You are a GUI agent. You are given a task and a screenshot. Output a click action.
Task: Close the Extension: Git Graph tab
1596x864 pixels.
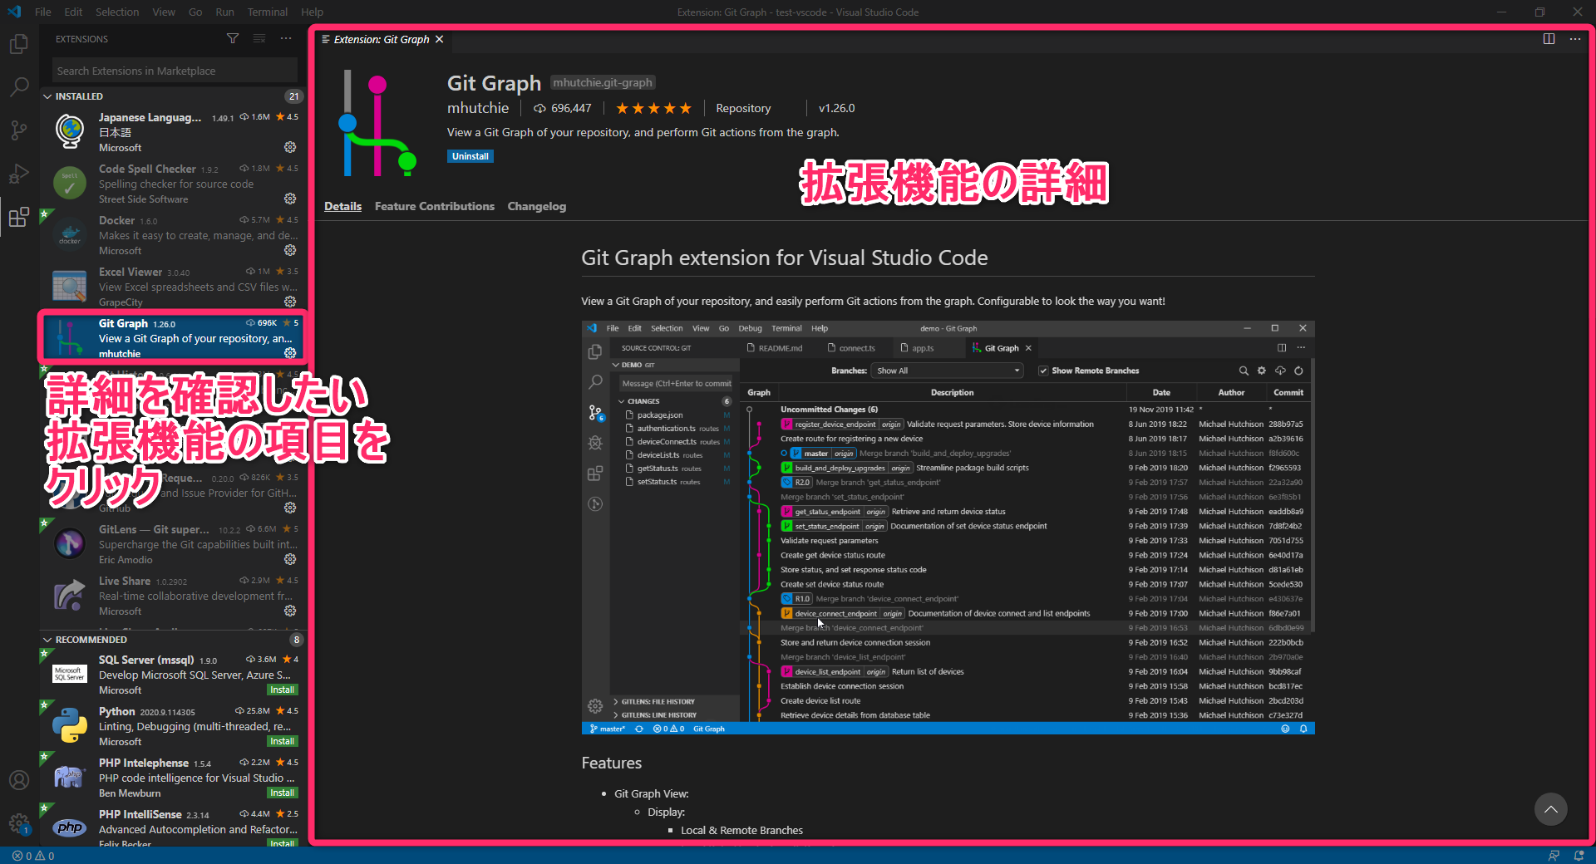pos(440,39)
